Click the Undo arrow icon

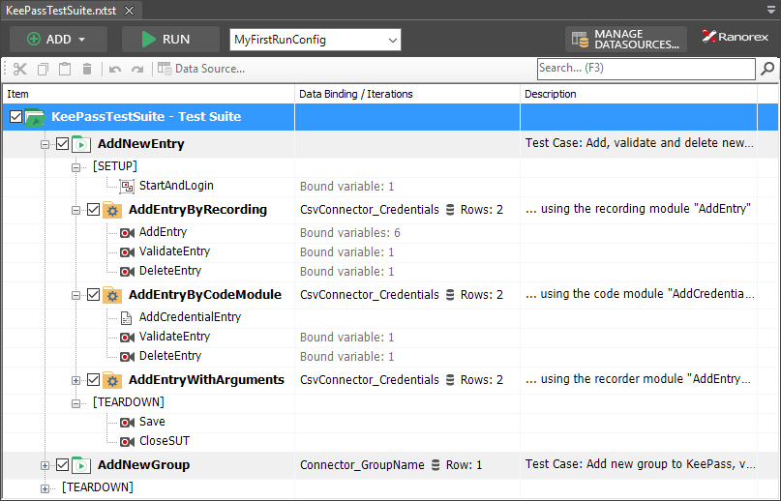[115, 70]
